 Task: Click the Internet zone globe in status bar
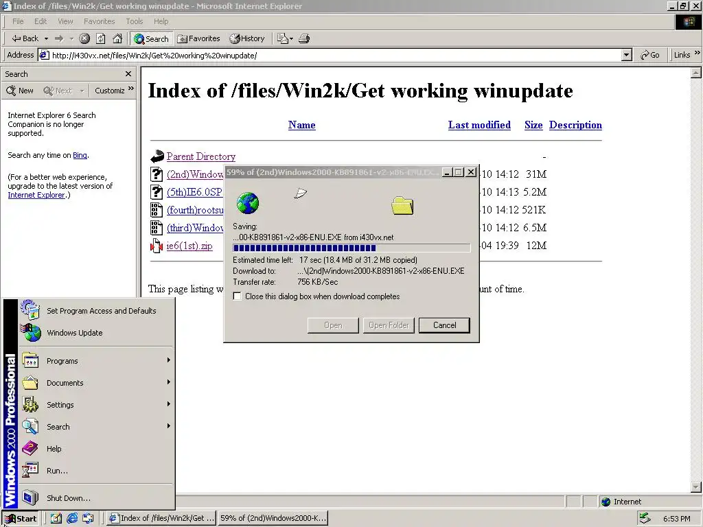coord(606,502)
